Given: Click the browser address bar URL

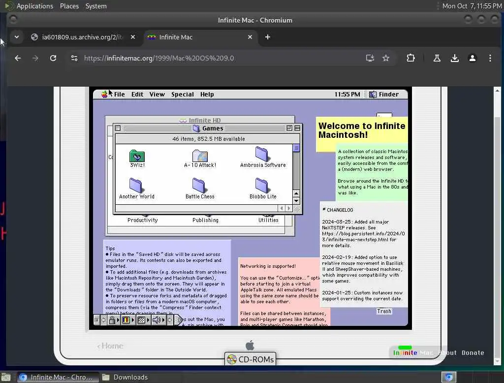Looking at the screenshot, I should 159,58.
